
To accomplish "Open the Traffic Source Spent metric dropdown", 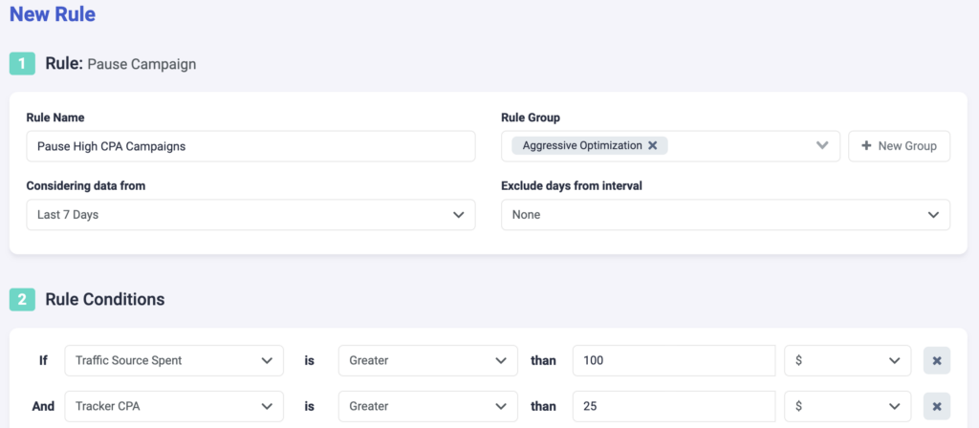I will [174, 360].
